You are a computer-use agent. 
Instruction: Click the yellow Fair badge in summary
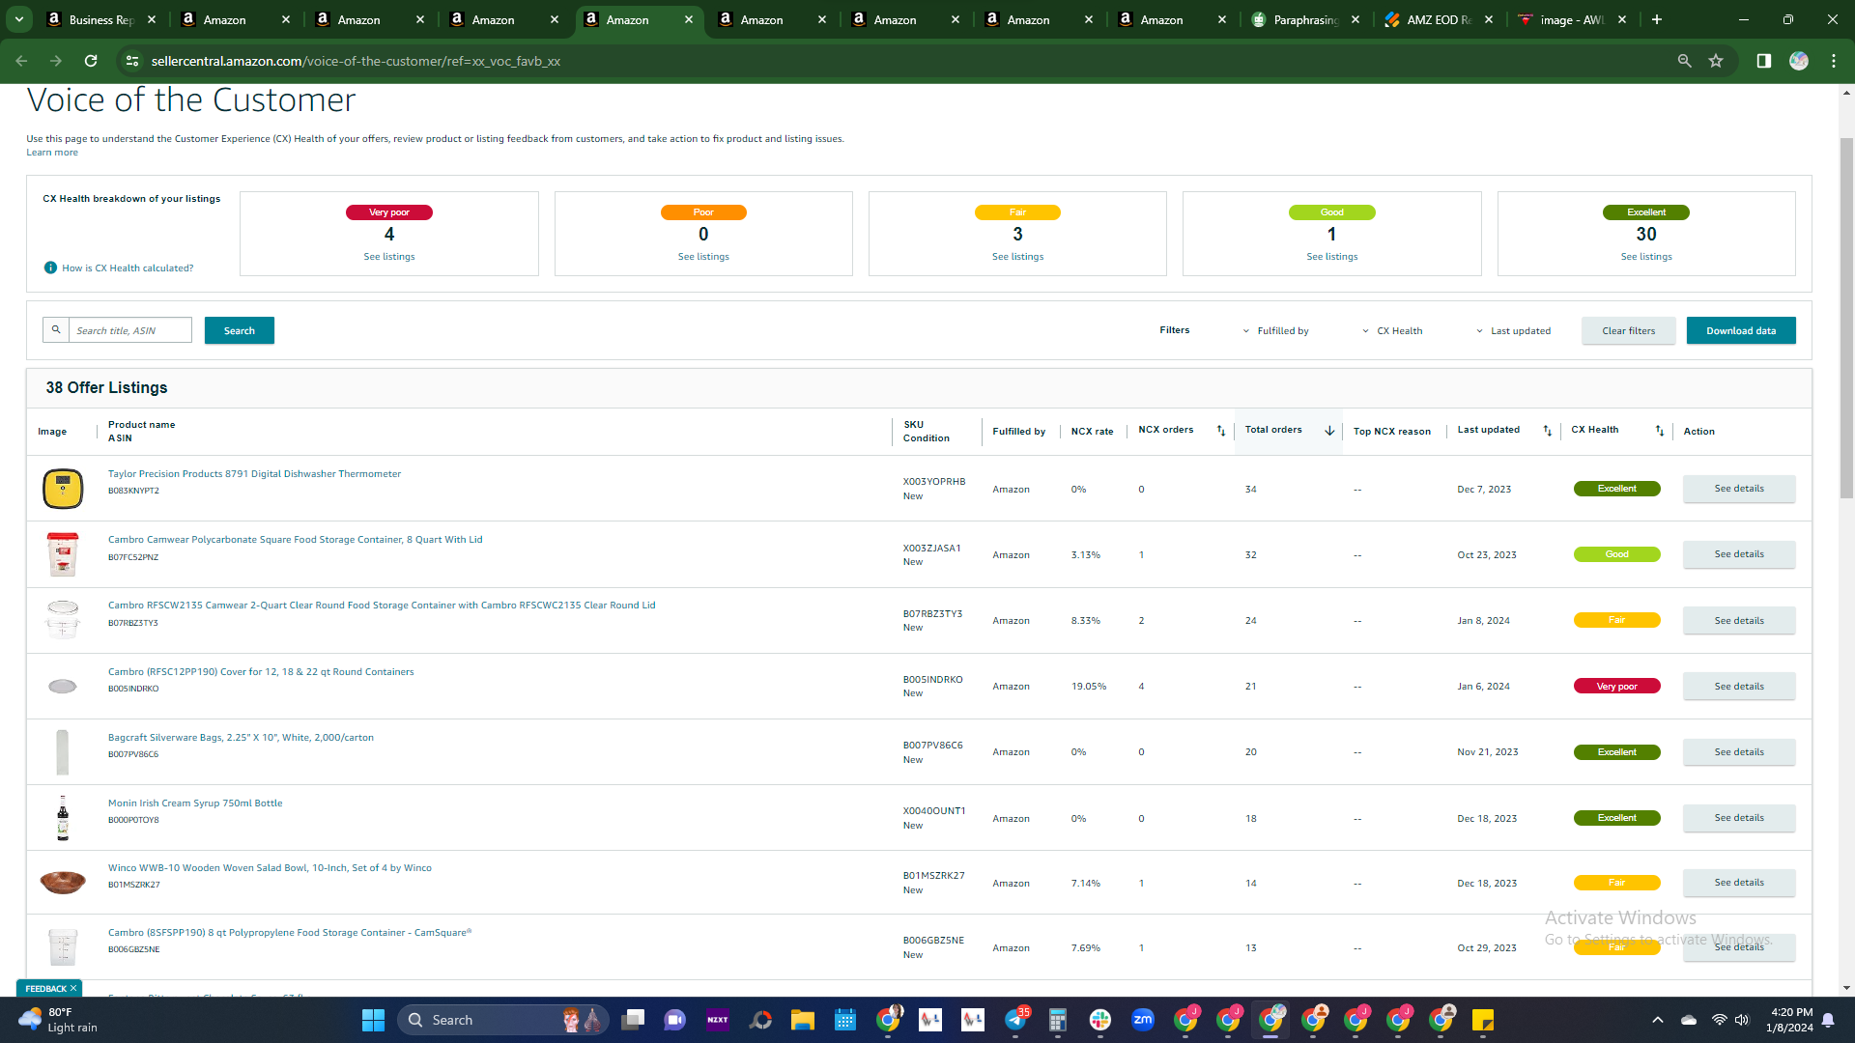point(1017,212)
